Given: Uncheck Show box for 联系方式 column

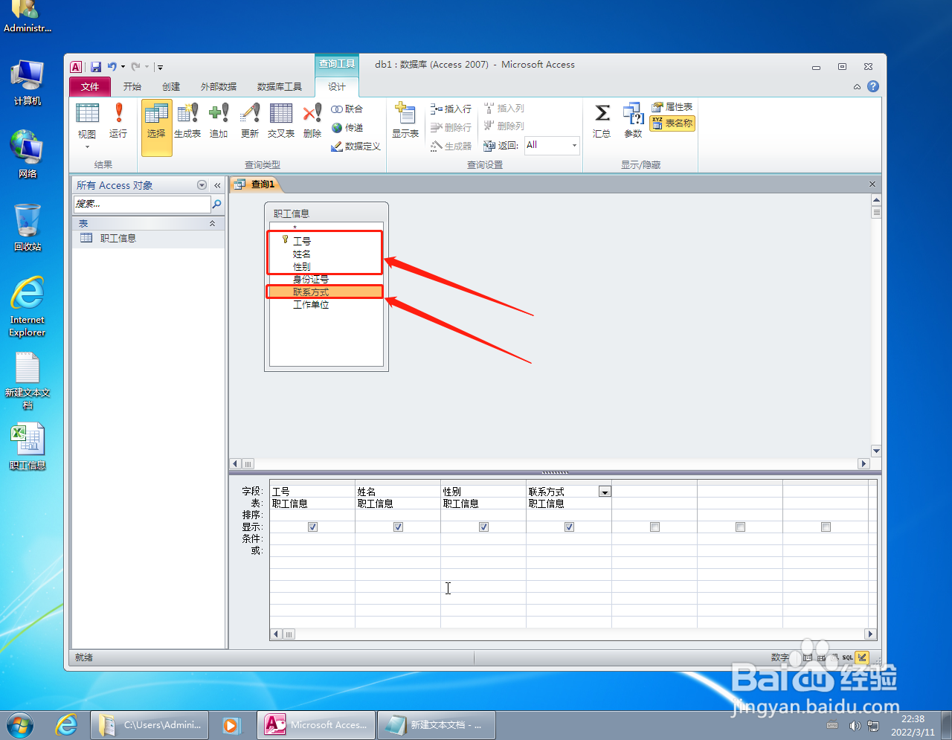Looking at the screenshot, I should pos(569,527).
